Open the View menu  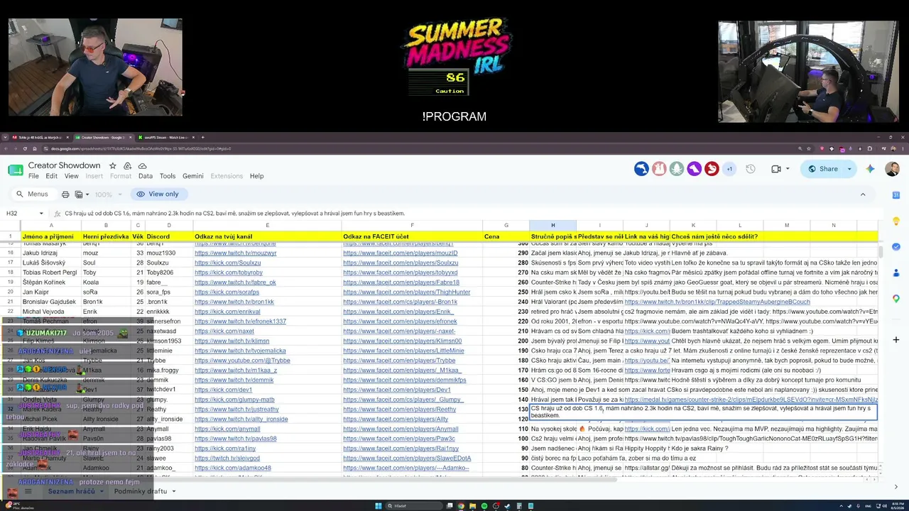pyautogui.click(x=72, y=176)
